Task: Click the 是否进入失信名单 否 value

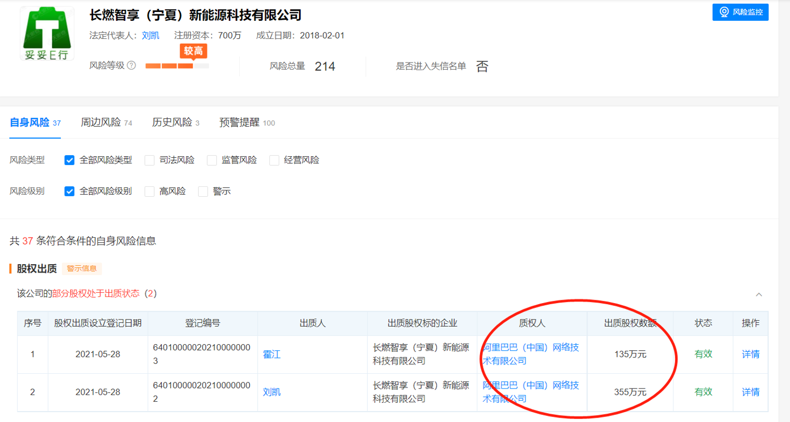Action: pos(482,66)
